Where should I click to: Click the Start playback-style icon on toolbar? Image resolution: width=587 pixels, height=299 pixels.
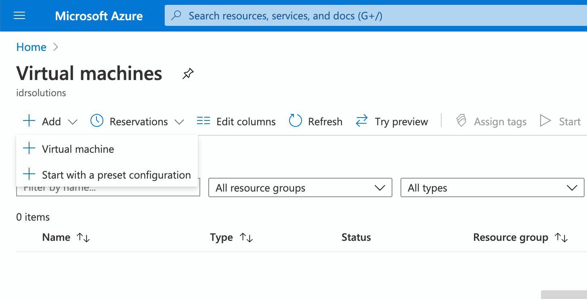click(546, 121)
